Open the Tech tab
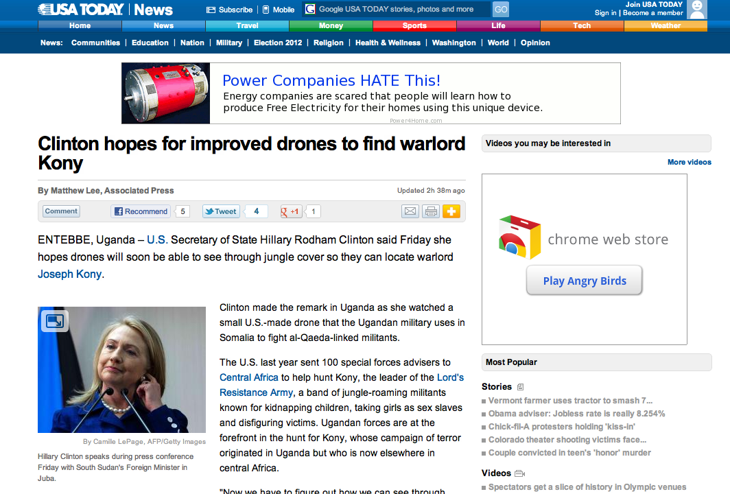 click(582, 25)
